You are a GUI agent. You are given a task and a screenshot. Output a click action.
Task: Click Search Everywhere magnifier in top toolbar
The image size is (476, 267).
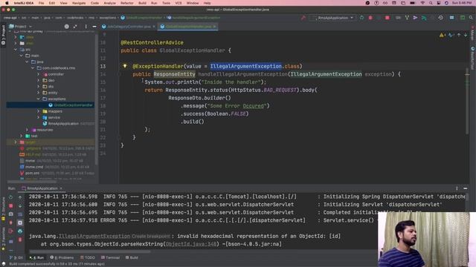[471, 18]
